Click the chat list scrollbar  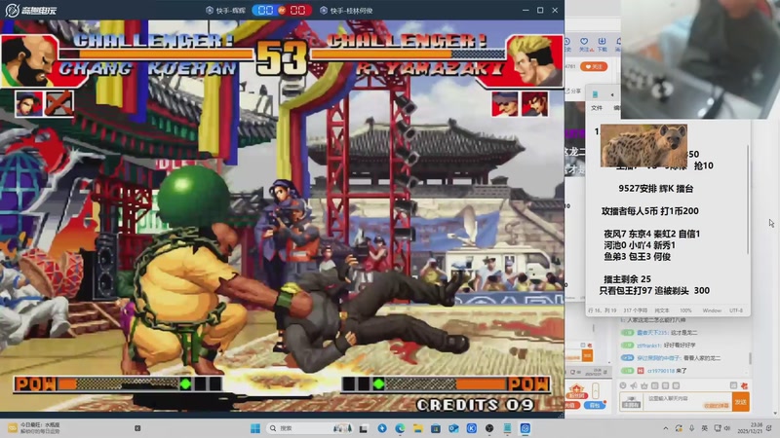[751, 357]
